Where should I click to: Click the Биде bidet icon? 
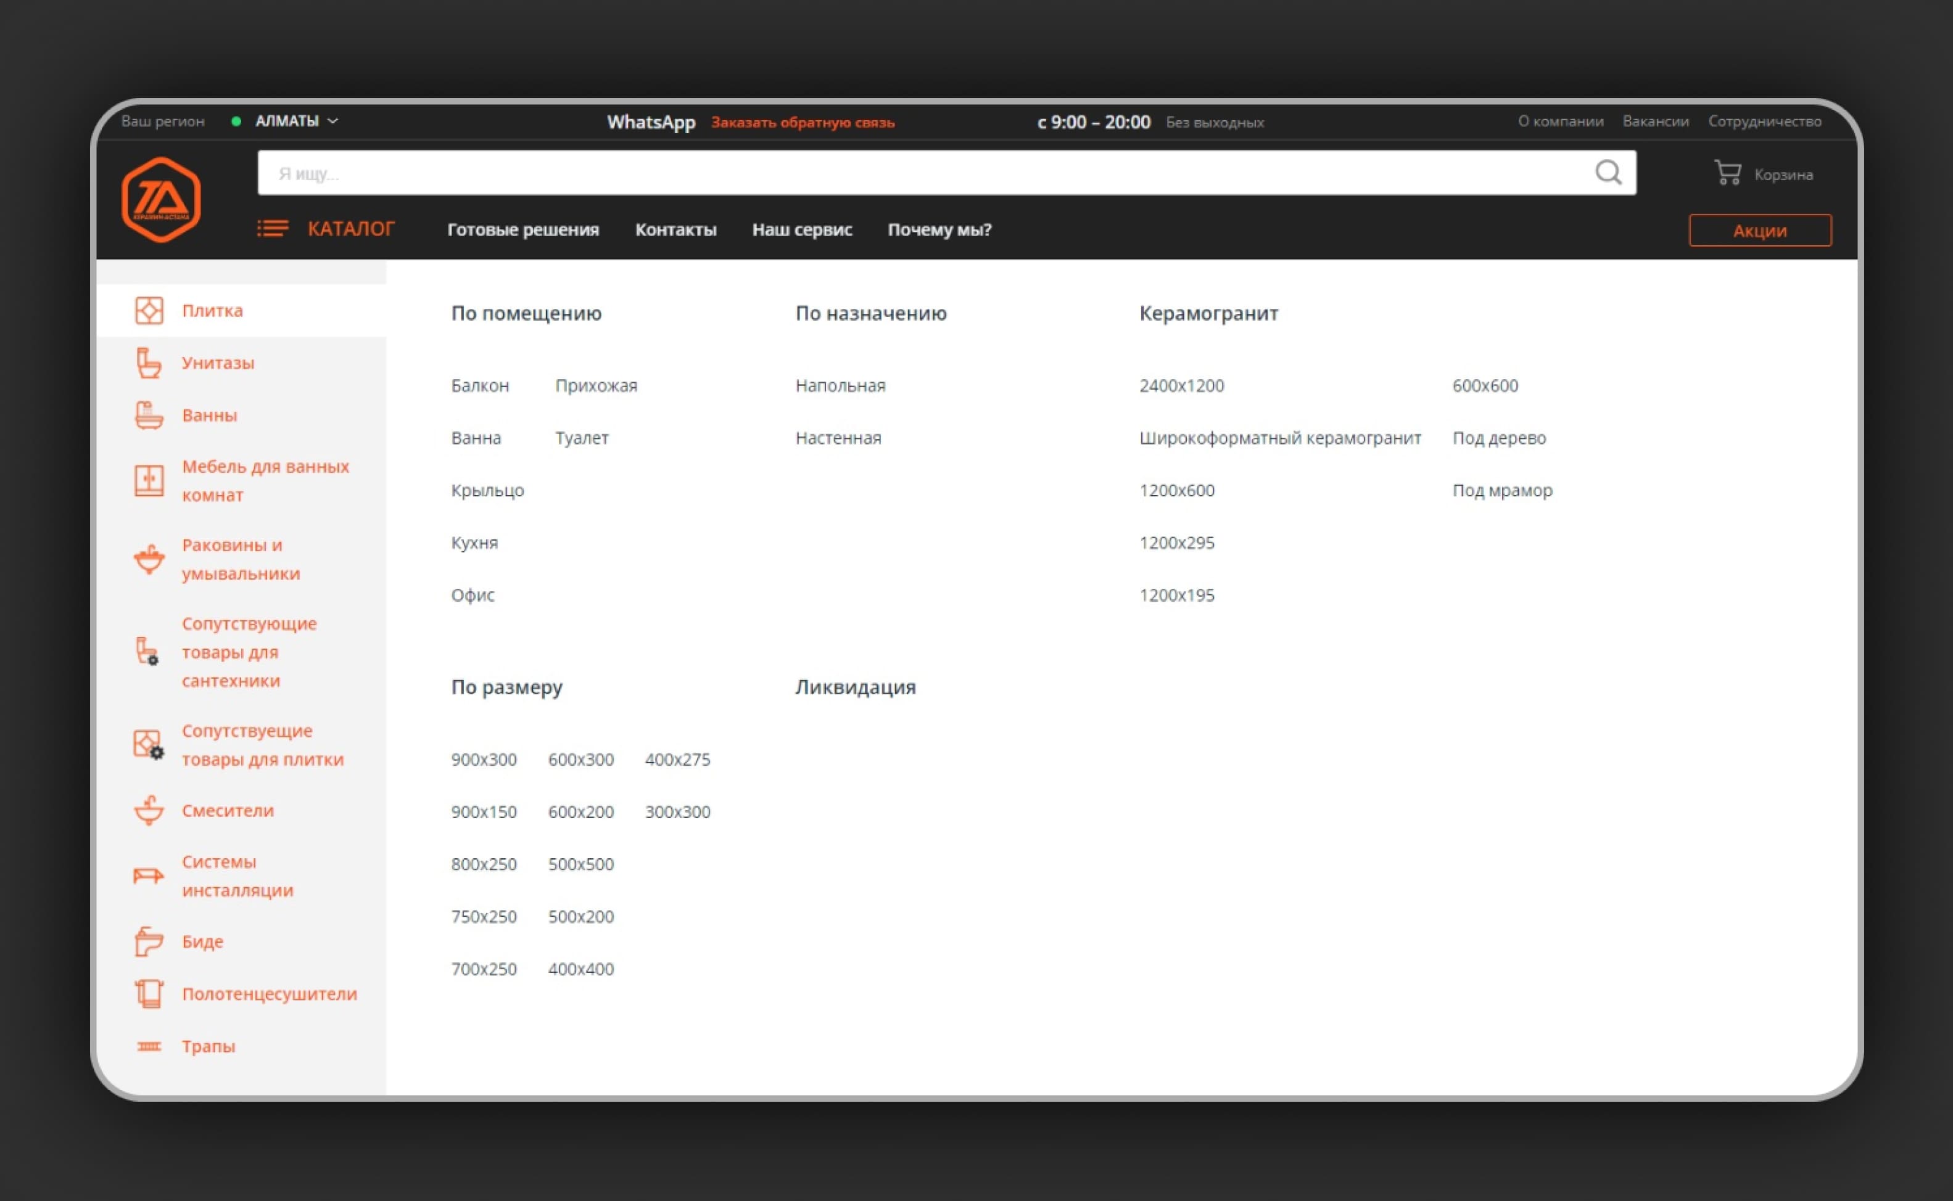tap(149, 941)
